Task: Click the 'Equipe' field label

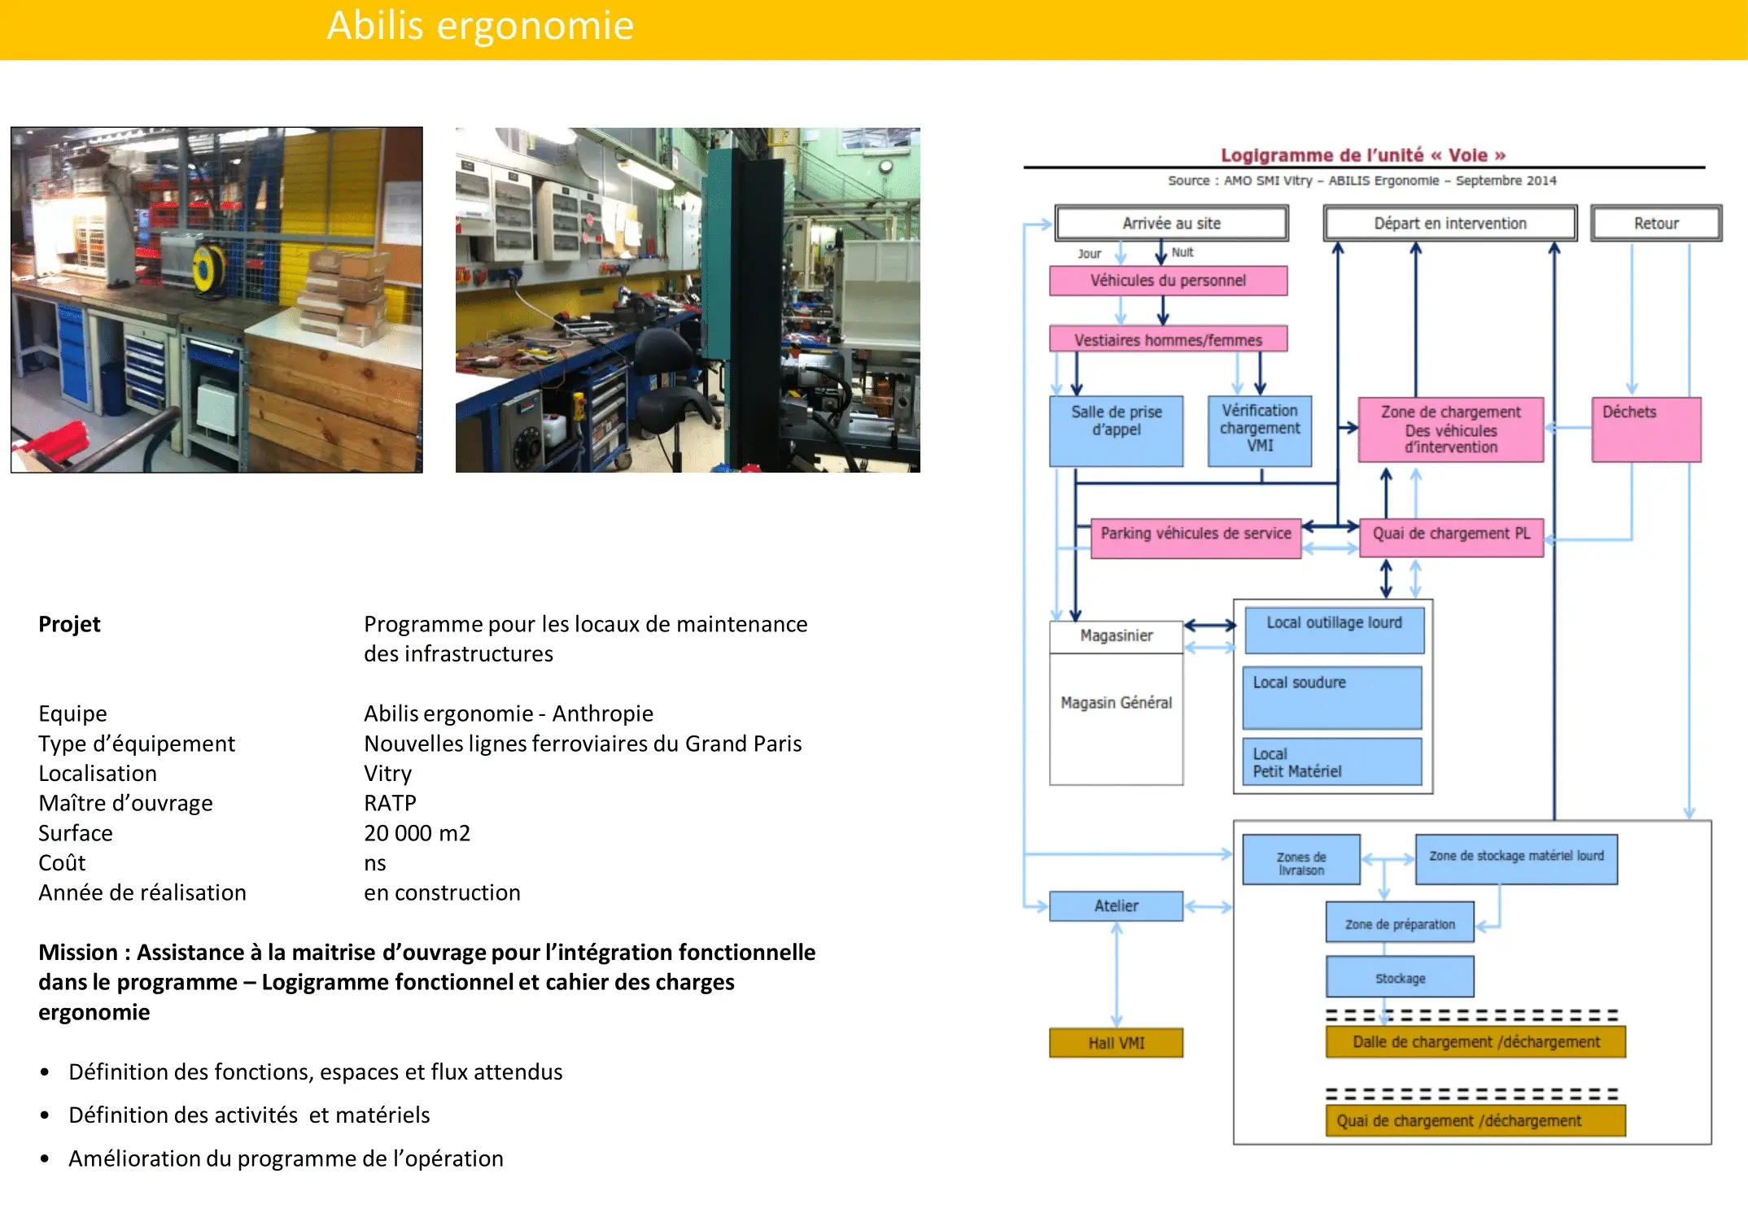Action: tap(72, 713)
